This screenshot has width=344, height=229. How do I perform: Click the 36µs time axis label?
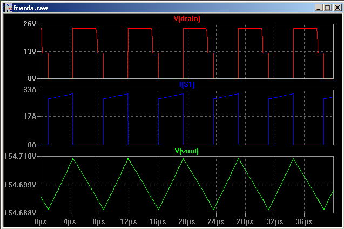tap(304, 222)
